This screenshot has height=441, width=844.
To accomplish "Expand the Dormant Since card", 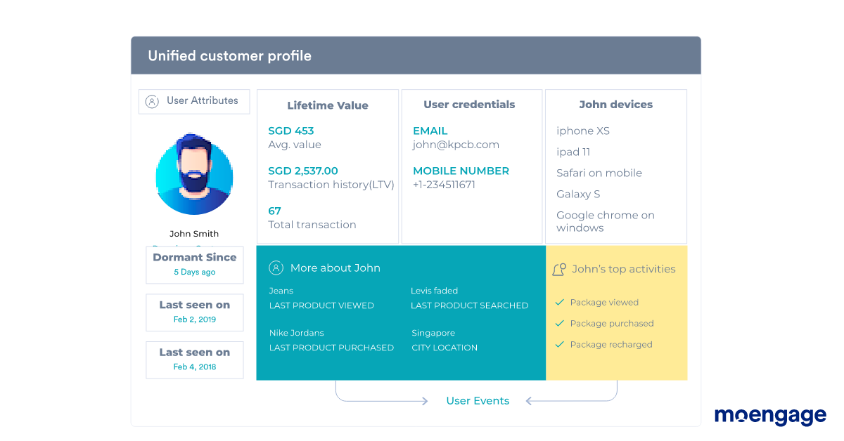I will coord(194,265).
